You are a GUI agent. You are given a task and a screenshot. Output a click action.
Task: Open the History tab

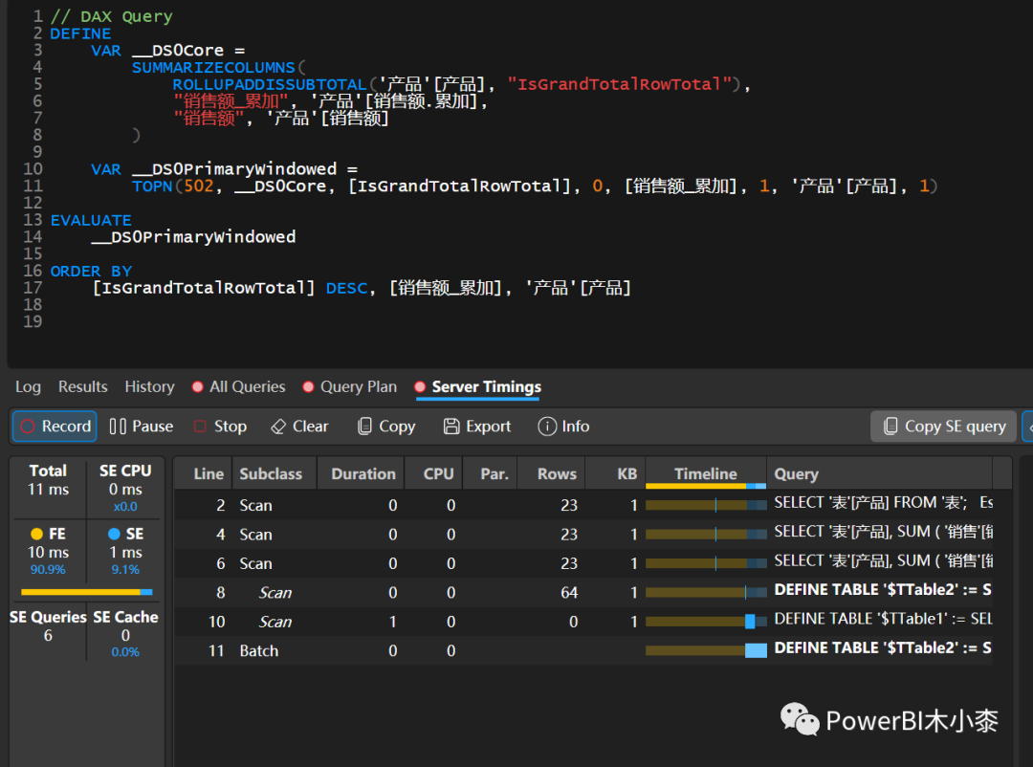(149, 386)
